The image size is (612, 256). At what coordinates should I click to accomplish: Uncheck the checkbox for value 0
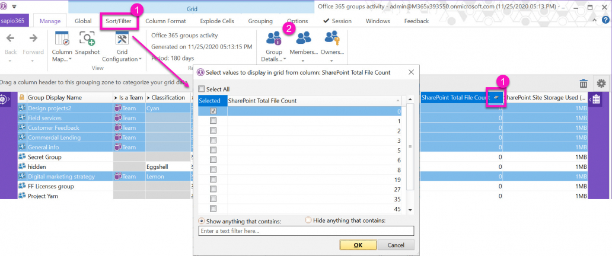pos(213,111)
